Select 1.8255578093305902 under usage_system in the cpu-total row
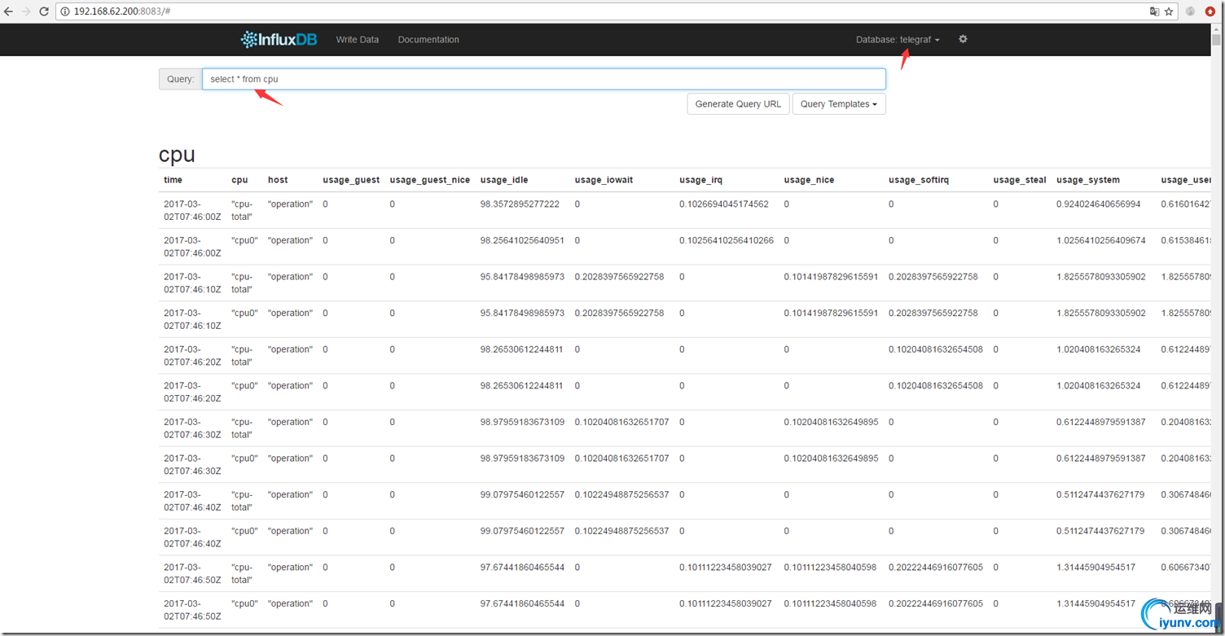The height and width of the screenshot is (636, 1225). pos(1101,277)
